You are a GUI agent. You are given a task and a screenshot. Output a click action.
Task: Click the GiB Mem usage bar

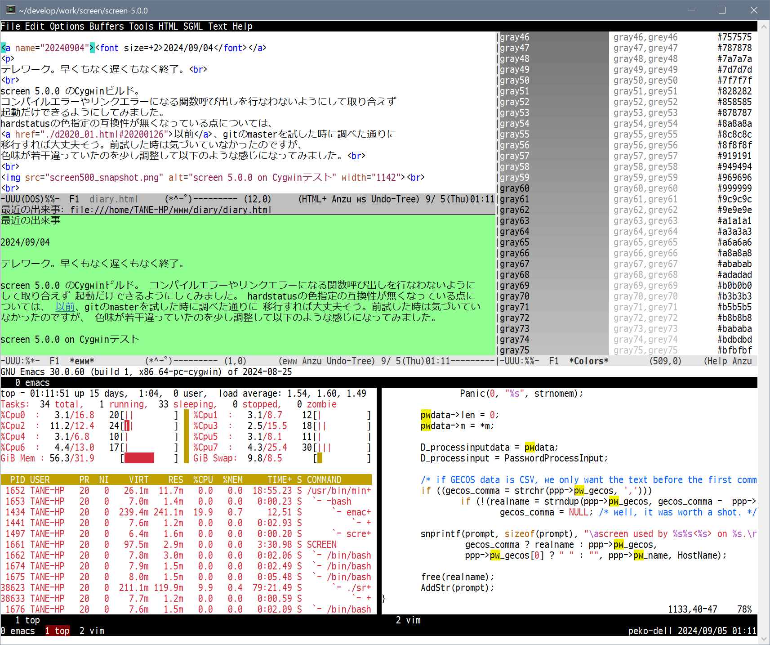(x=149, y=458)
